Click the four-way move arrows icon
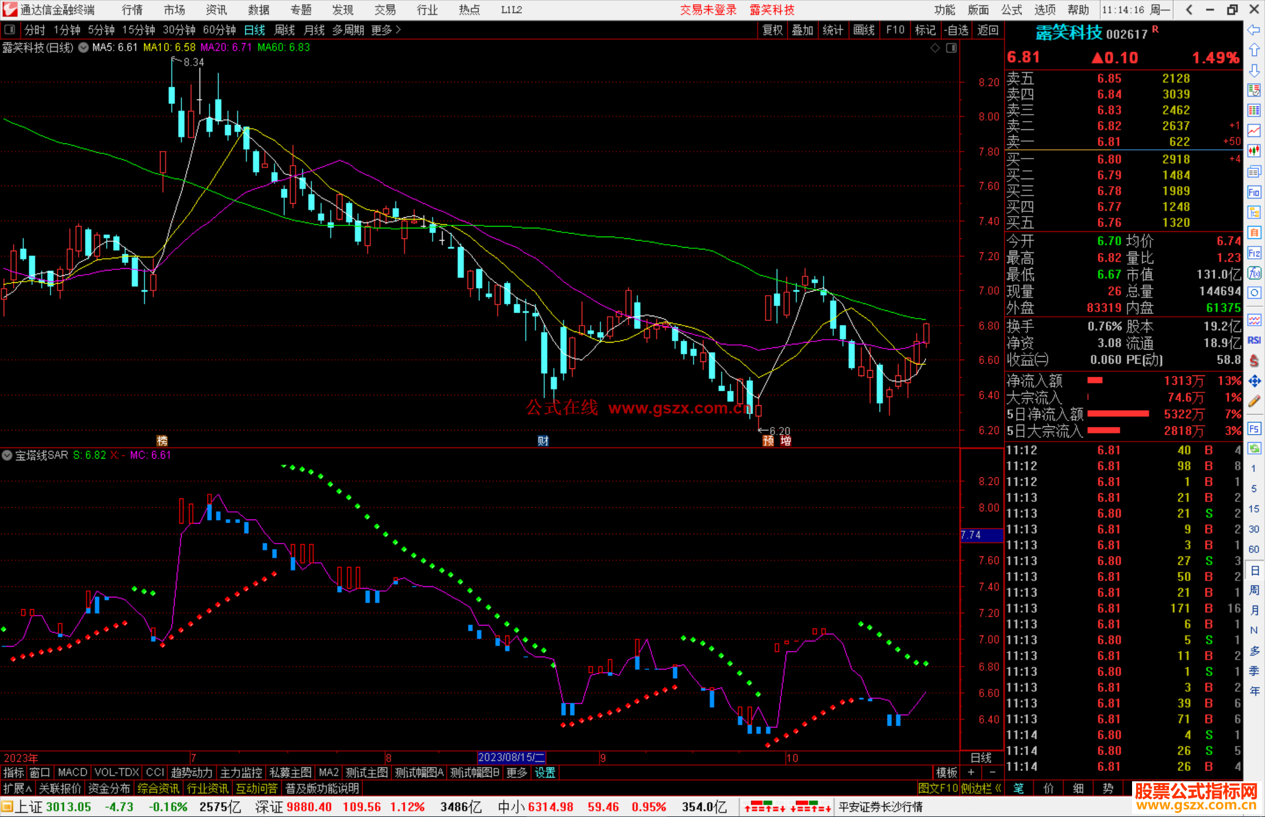This screenshot has height=817, width=1265. pos(1254,381)
